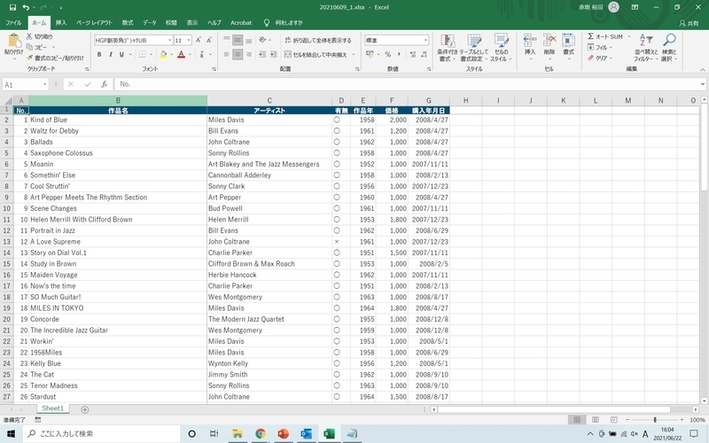Click the Insert Function fx icon

(x=104, y=84)
